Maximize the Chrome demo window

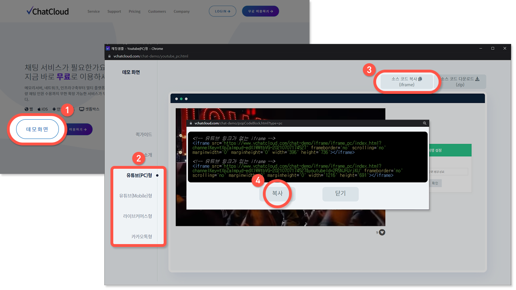pyautogui.click(x=493, y=48)
